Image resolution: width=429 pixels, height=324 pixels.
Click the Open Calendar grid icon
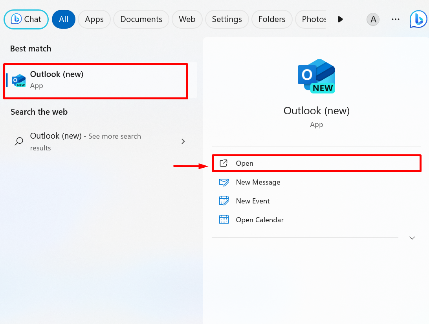pos(224,220)
